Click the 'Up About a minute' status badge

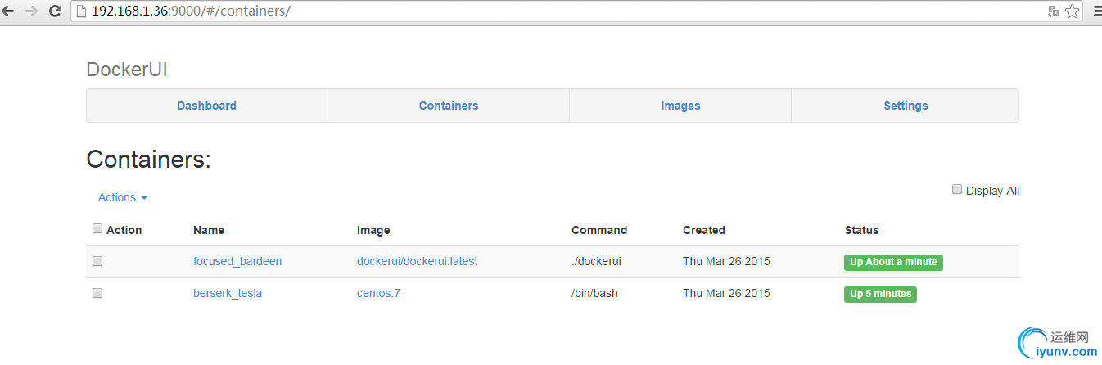(893, 262)
